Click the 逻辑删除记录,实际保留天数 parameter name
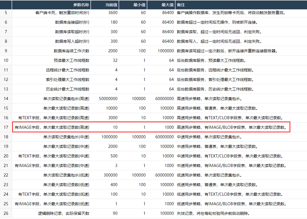The image size is (307, 219). point(64,213)
